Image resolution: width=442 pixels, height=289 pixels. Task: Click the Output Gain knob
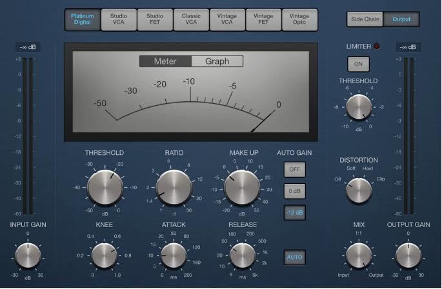point(408,255)
